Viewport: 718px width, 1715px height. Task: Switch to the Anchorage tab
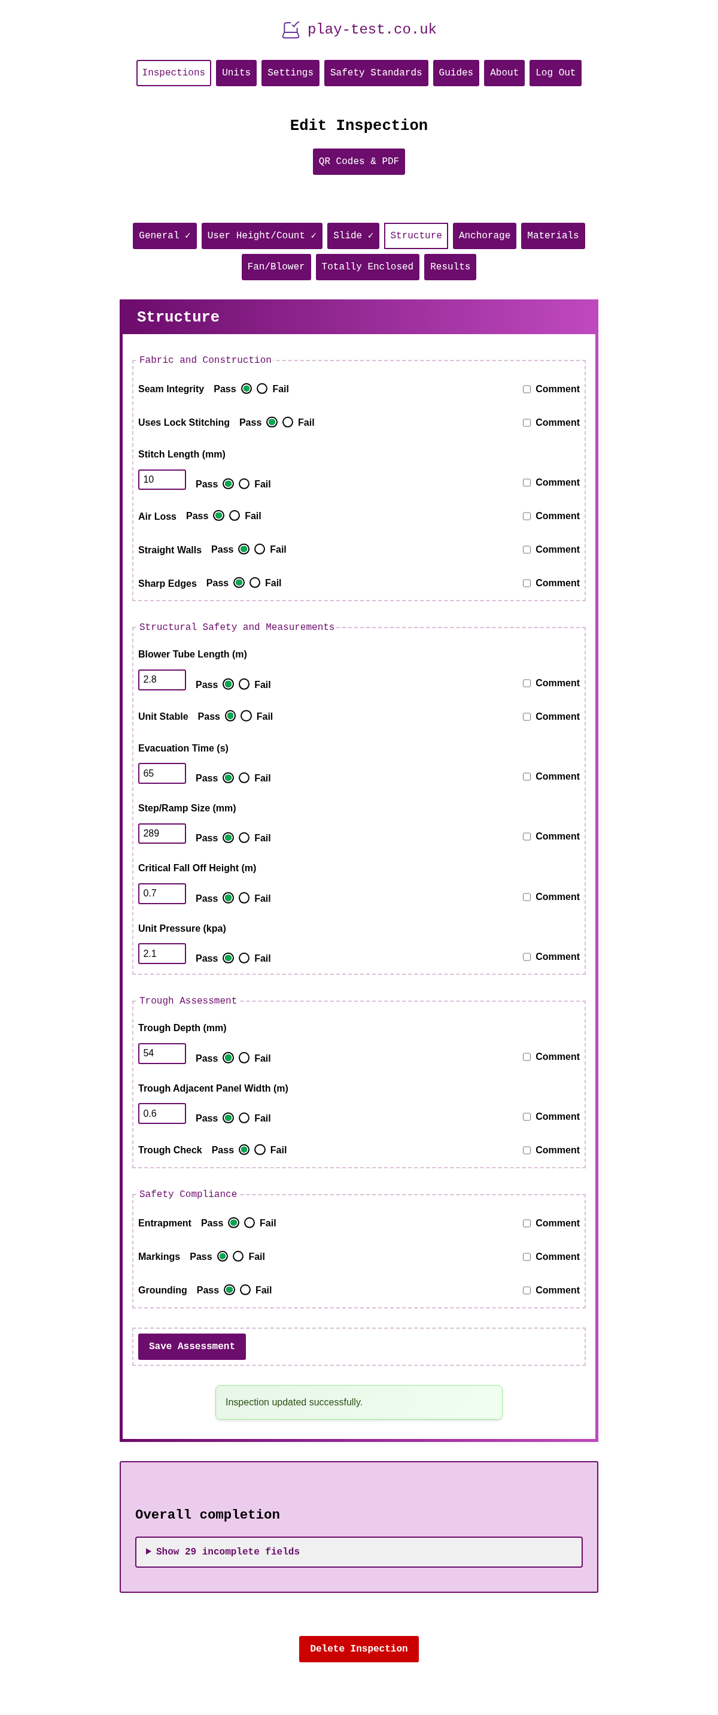click(484, 235)
